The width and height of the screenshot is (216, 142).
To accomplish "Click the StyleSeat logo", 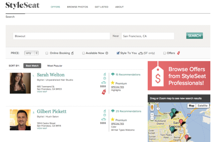I will 22,5.
